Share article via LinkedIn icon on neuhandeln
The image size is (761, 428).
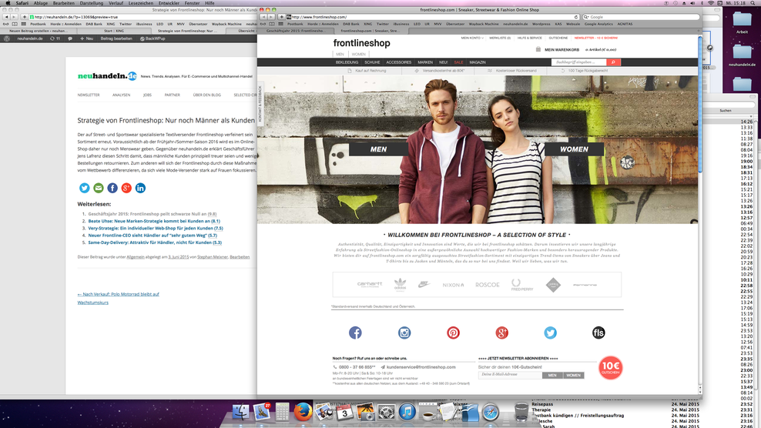pyautogui.click(x=140, y=188)
